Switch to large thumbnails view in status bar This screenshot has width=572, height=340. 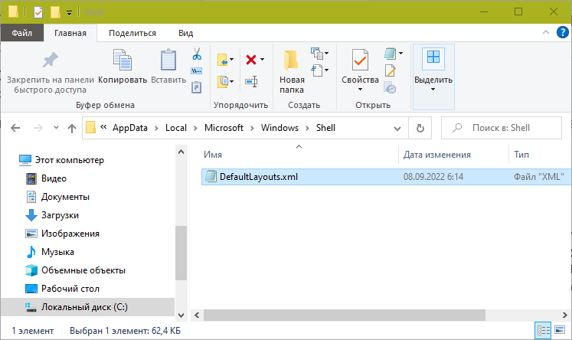click(560, 331)
